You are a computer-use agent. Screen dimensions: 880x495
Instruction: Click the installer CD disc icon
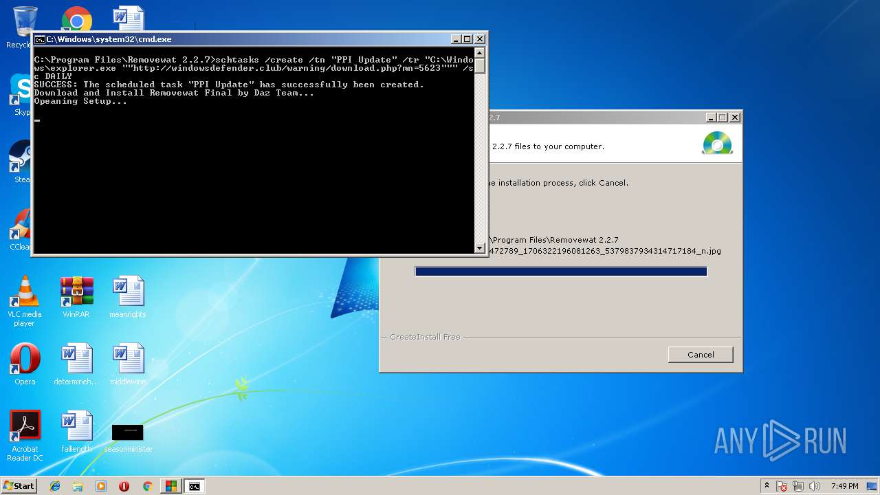coord(717,143)
